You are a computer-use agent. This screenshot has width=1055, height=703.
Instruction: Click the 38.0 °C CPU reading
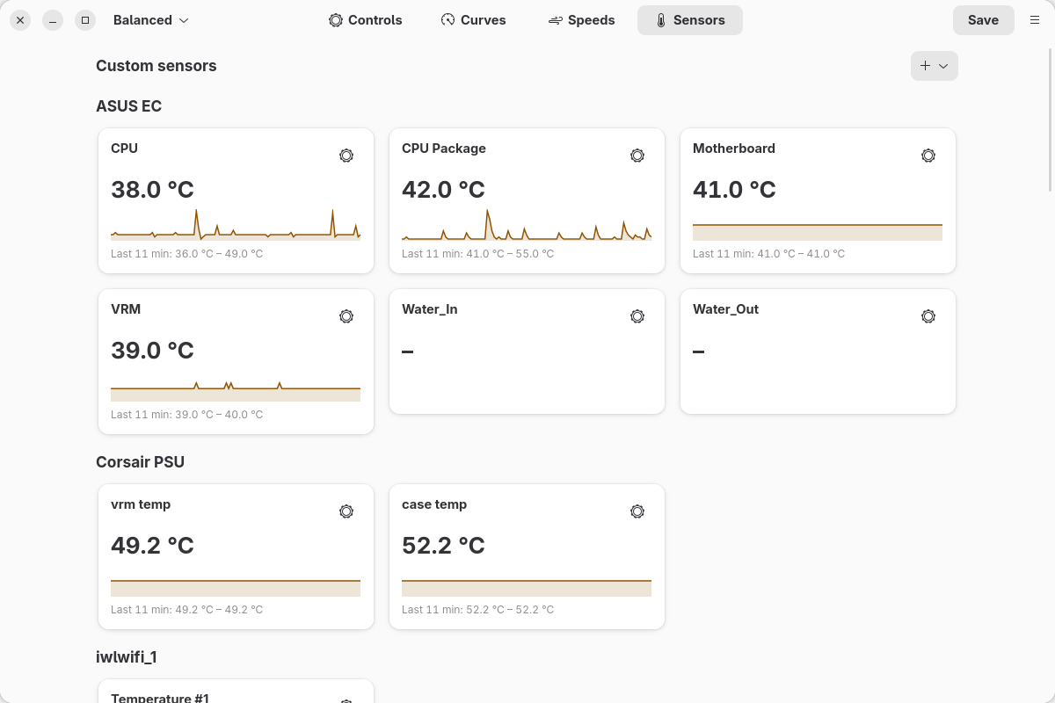point(152,190)
